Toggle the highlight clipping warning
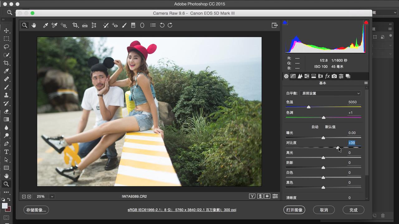399x224 pixels. pos(366,23)
